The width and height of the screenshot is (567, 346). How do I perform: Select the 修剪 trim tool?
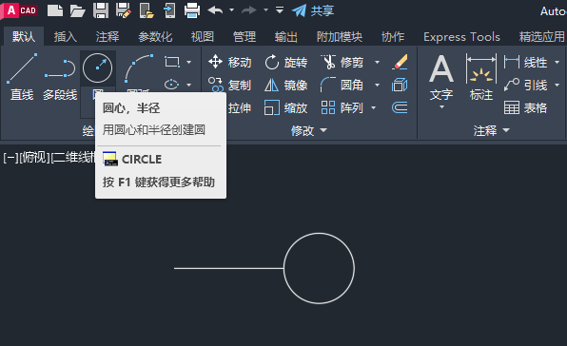(342, 62)
